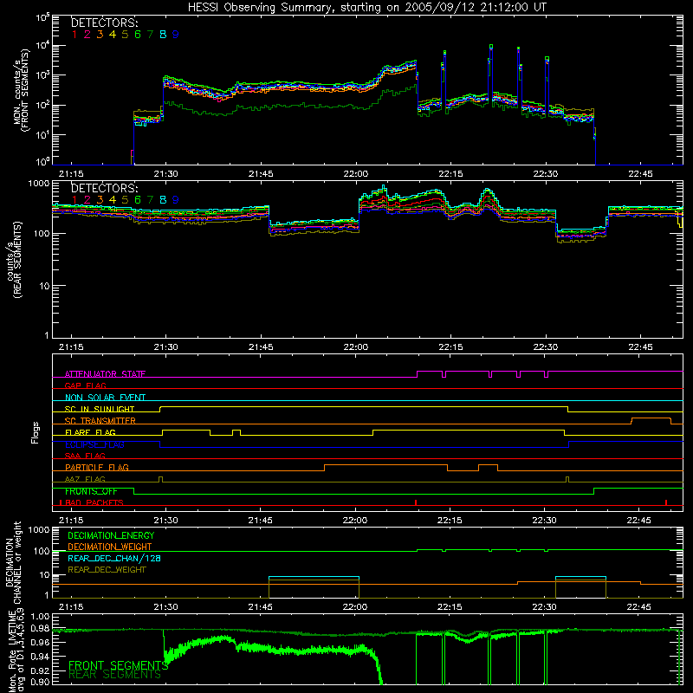
Task: Click blue detector 9 in the front segments legend
Action: 176,35
